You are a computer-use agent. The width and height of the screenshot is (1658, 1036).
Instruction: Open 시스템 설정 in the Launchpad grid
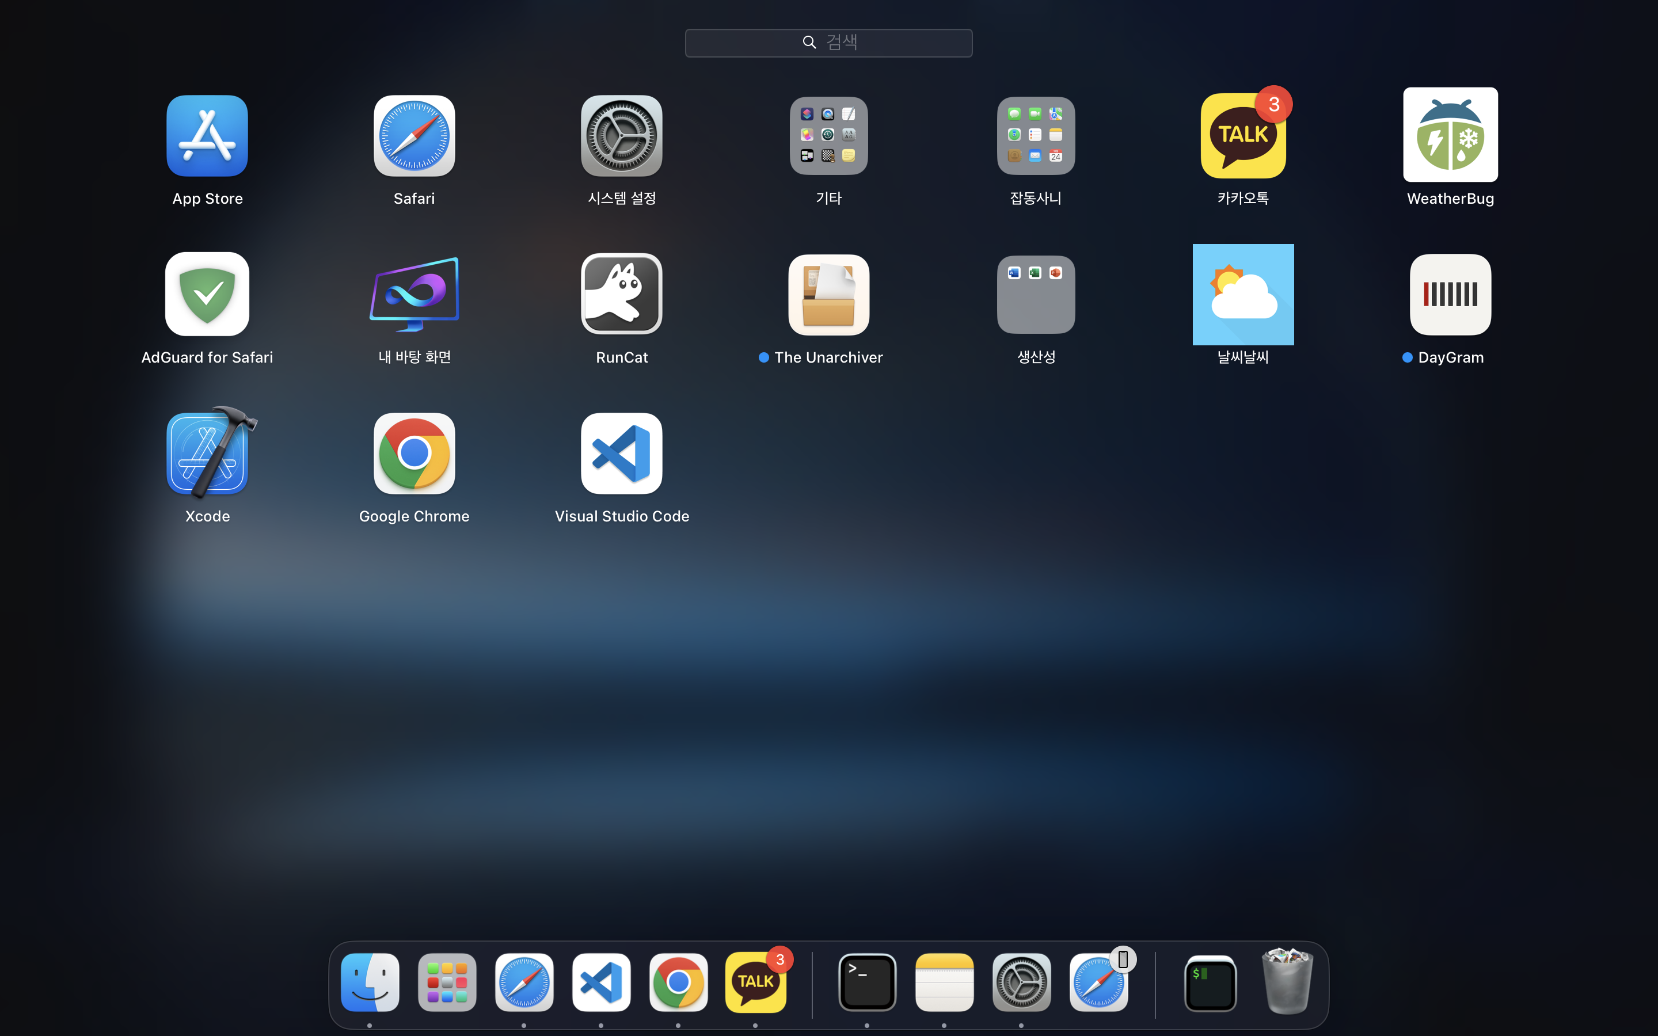pos(621,136)
